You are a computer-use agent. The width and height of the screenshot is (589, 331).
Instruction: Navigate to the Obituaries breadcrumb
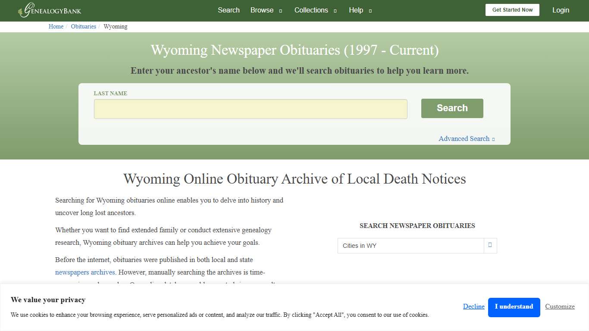[83, 26]
